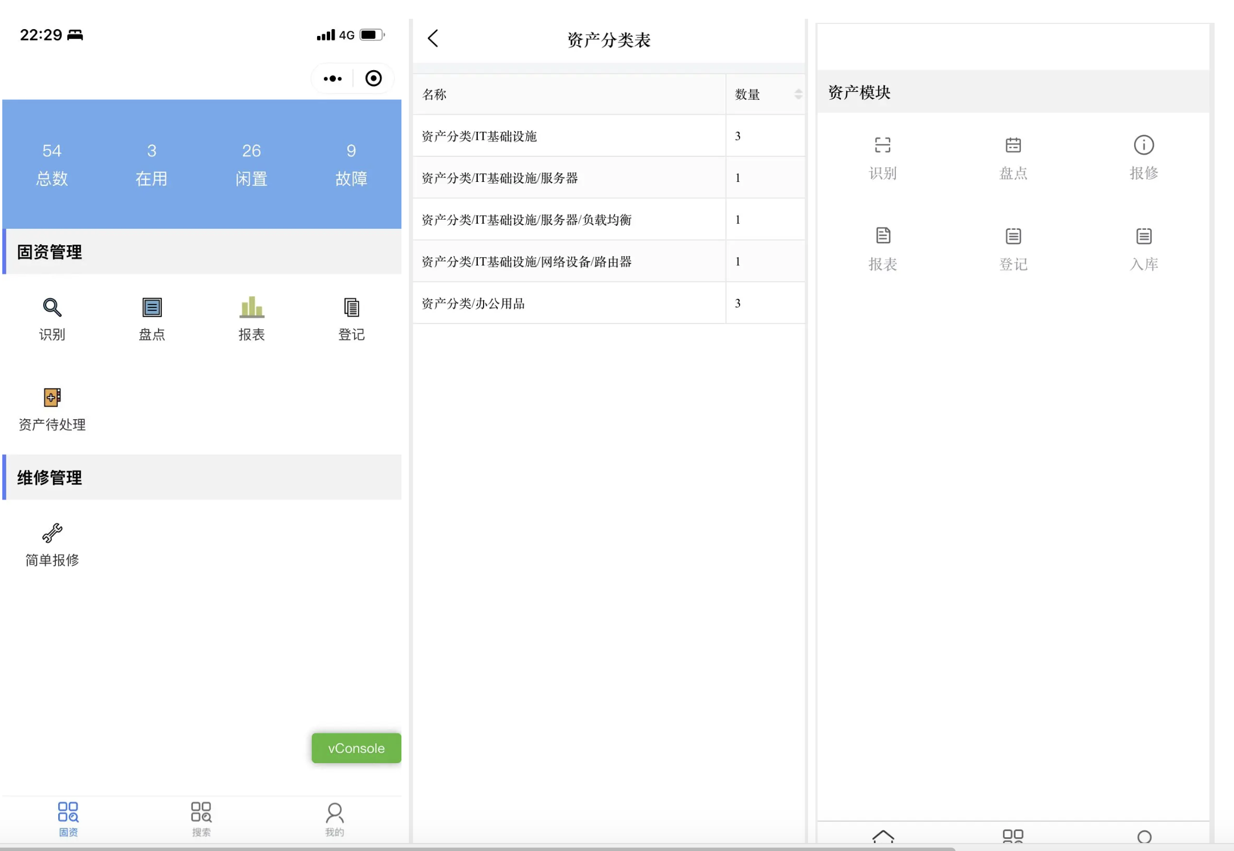
Task: Select row 资产分类/办公用品
Action: tap(608, 303)
